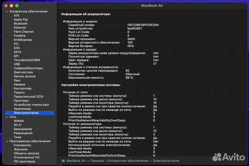Open Устройство чтения карт entry
The image size is (249, 166).
coord(31,105)
